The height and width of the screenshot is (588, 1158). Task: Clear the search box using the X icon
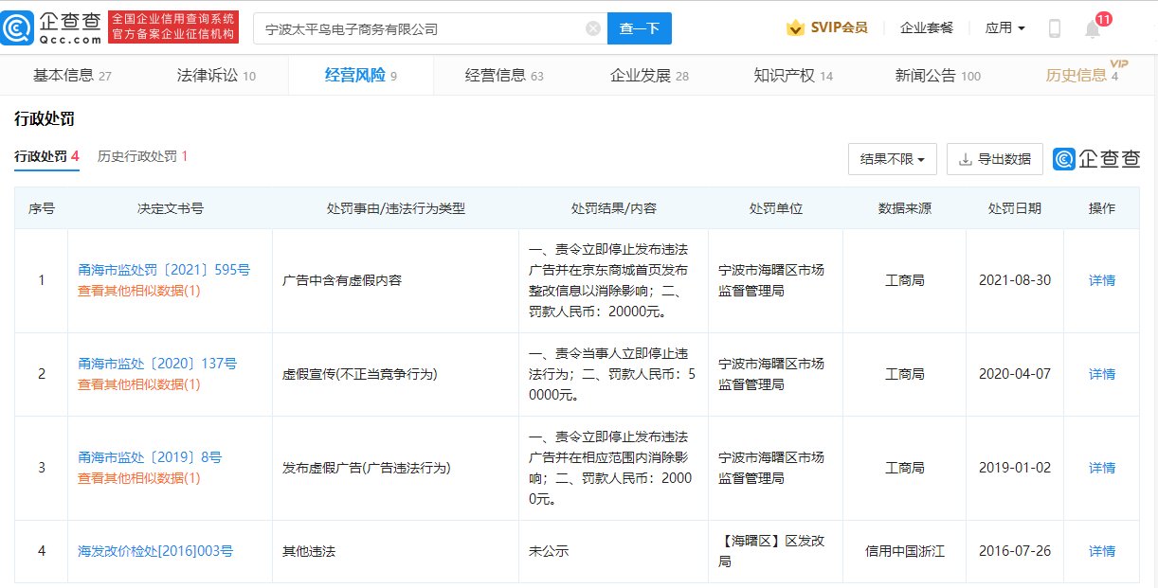592,27
